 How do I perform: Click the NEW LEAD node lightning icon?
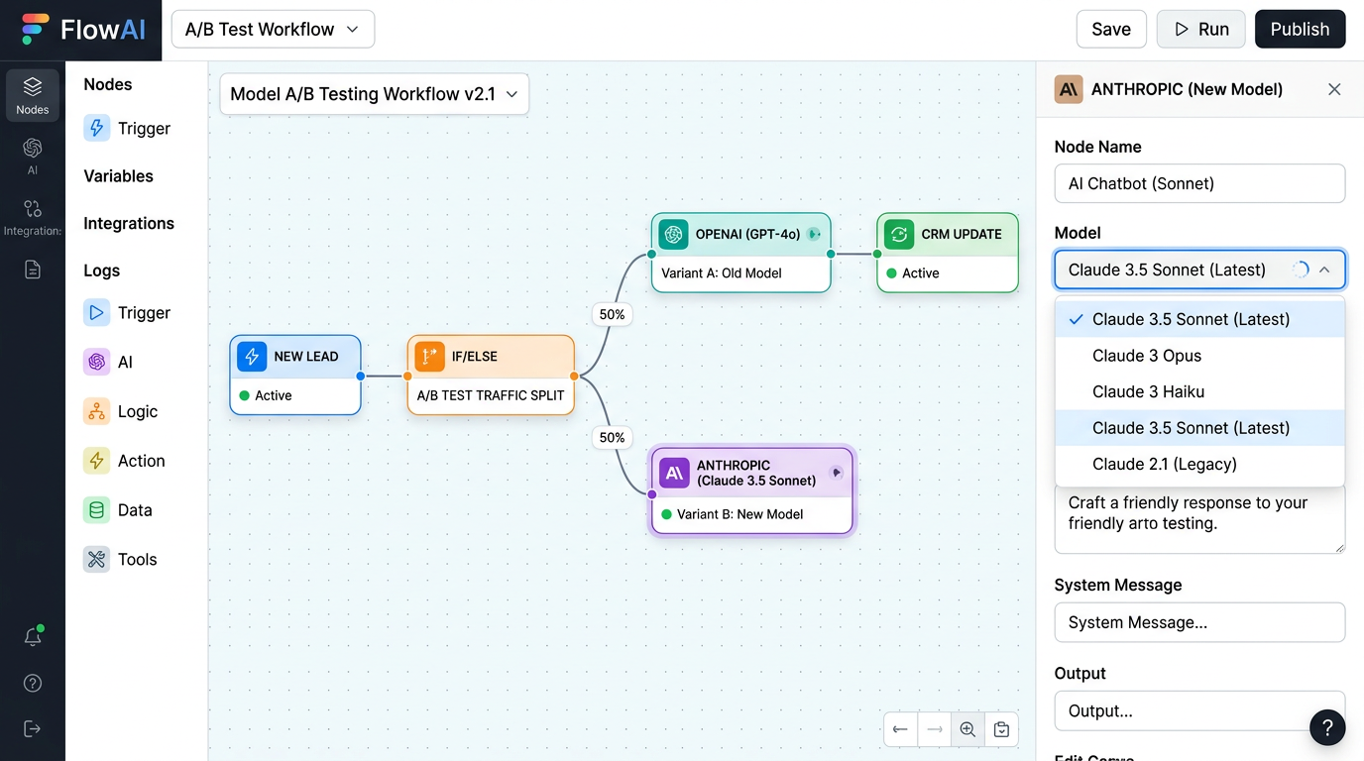pyautogui.click(x=252, y=356)
